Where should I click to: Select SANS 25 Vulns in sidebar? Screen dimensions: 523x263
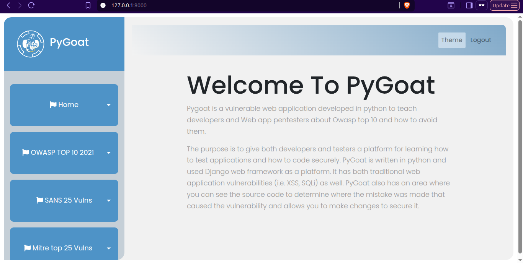click(x=64, y=201)
